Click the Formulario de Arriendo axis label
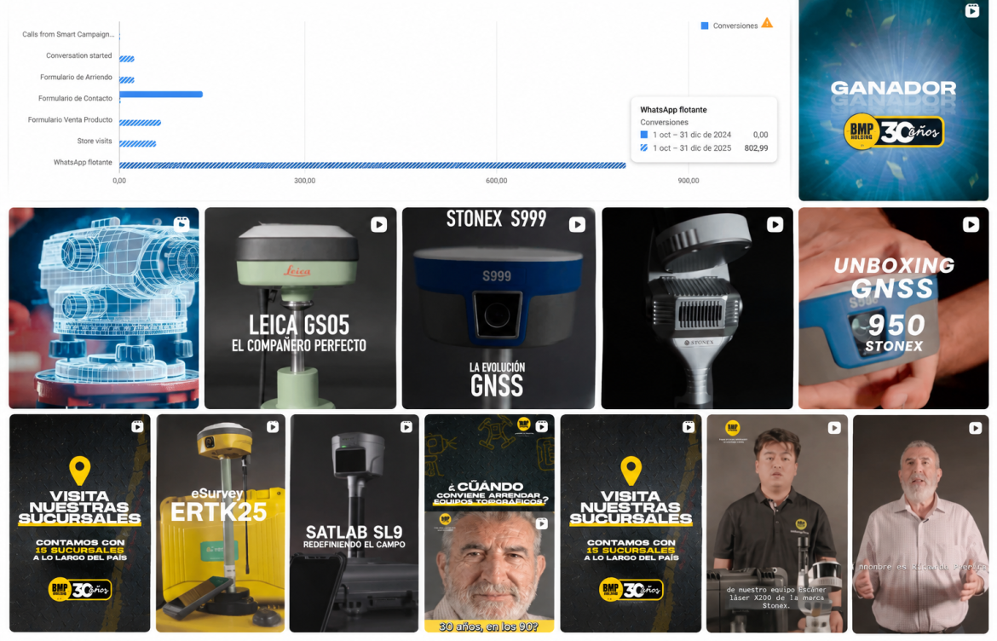Image resolution: width=997 pixels, height=641 pixels. point(77,77)
